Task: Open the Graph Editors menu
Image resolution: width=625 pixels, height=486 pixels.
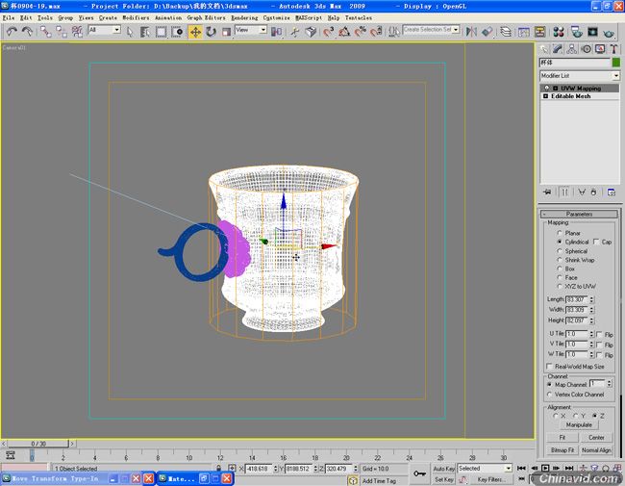Action: click(206, 18)
